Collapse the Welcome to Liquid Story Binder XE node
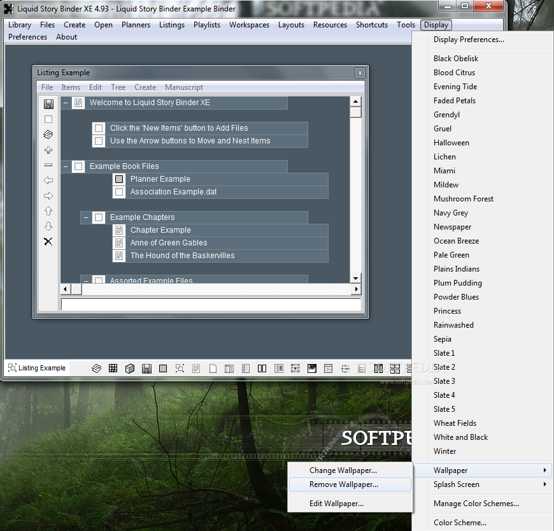The image size is (554, 531). [x=66, y=103]
